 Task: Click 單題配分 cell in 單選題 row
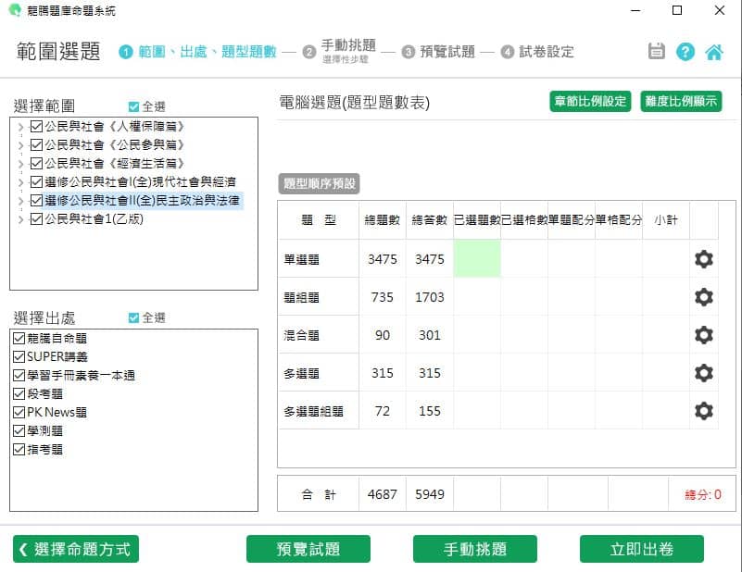[x=572, y=258]
